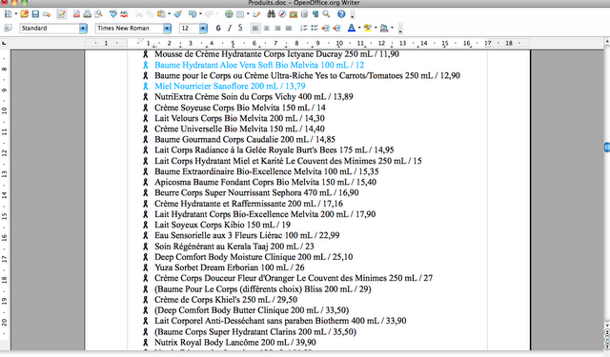Click 'Beurre Corps Super Nourrissant Sephora' line
610x357 pixels.
pyautogui.click(x=256, y=192)
